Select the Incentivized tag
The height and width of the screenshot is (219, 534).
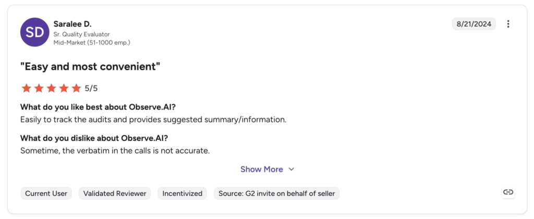[182, 193]
